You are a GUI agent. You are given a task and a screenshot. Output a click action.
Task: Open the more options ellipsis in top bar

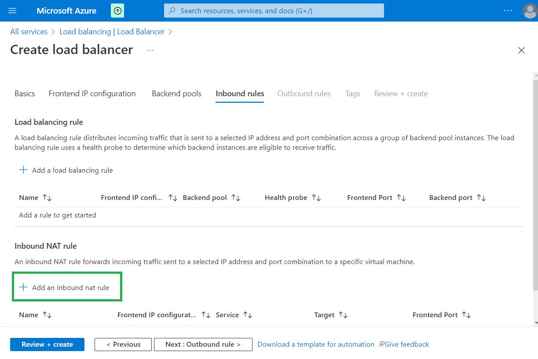[x=508, y=11]
